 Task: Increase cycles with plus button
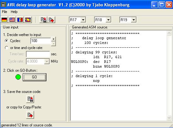(53, 39)
